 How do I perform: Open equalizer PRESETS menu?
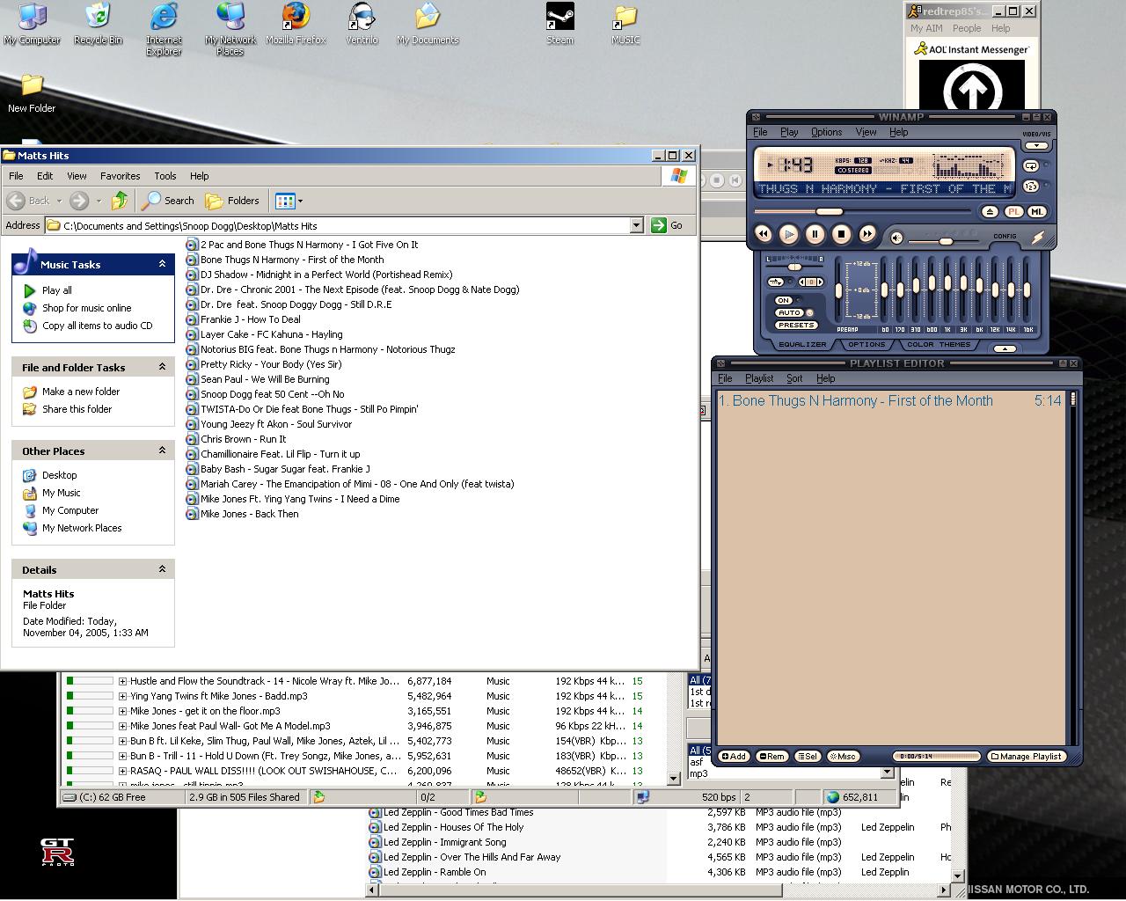tap(796, 325)
